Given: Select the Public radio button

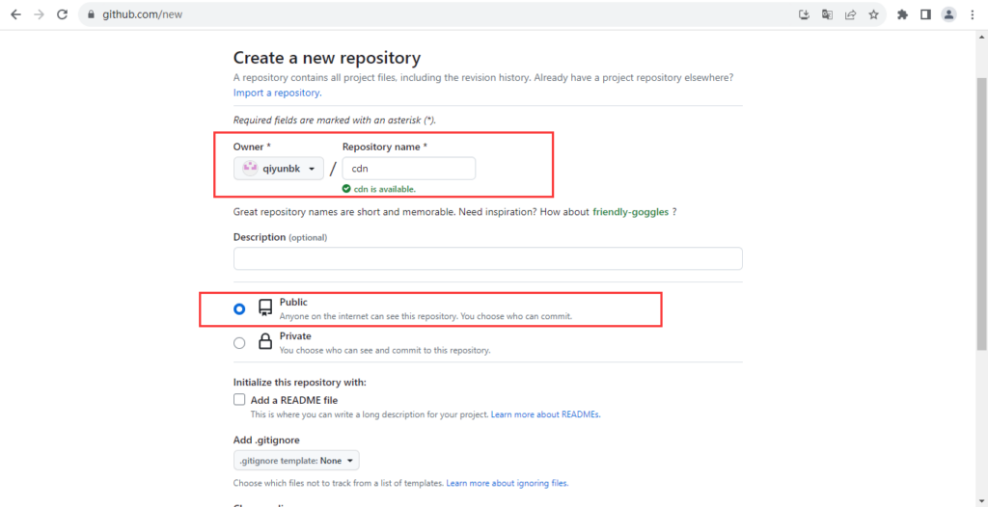Looking at the screenshot, I should [239, 309].
